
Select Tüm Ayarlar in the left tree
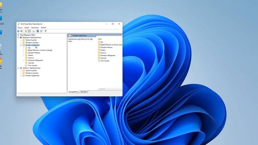(x=32, y=65)
